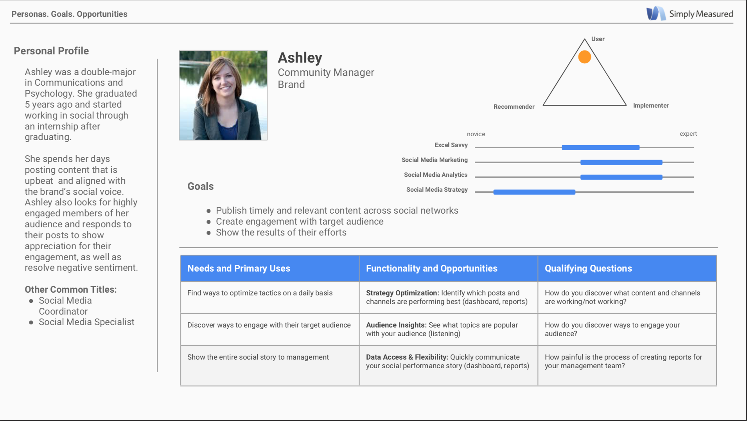Click the goal about publishing timely content
Viewport: 747px width, 421px height.
(x=337, y=210)
